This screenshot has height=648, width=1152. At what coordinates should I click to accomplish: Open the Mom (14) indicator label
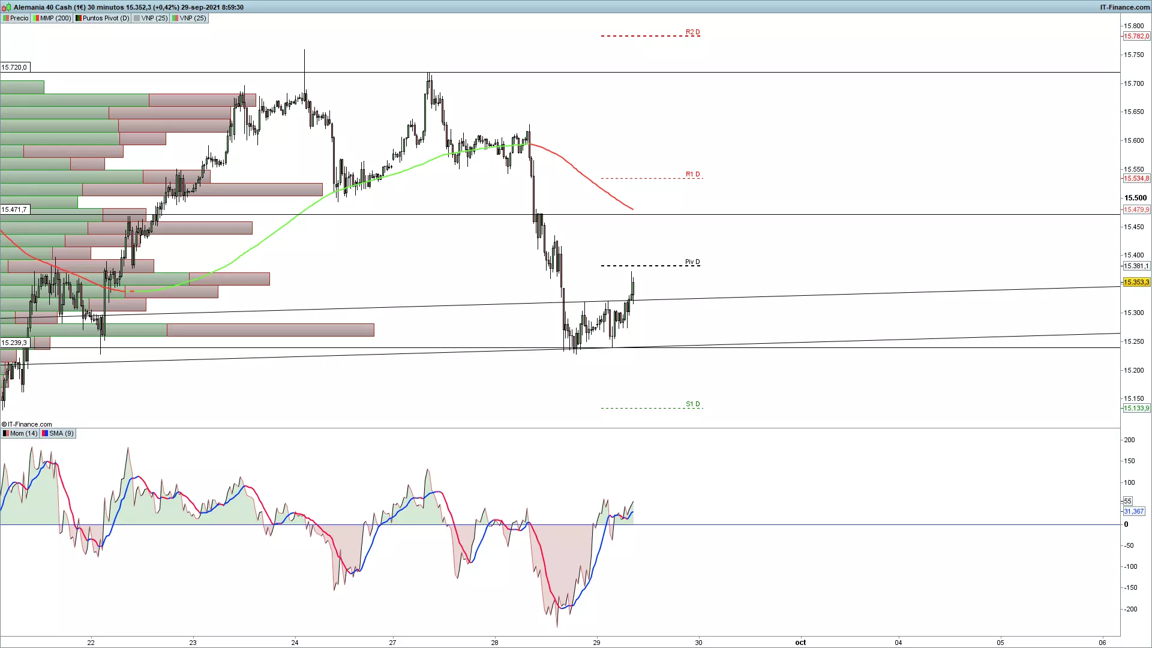coord(20,433)
